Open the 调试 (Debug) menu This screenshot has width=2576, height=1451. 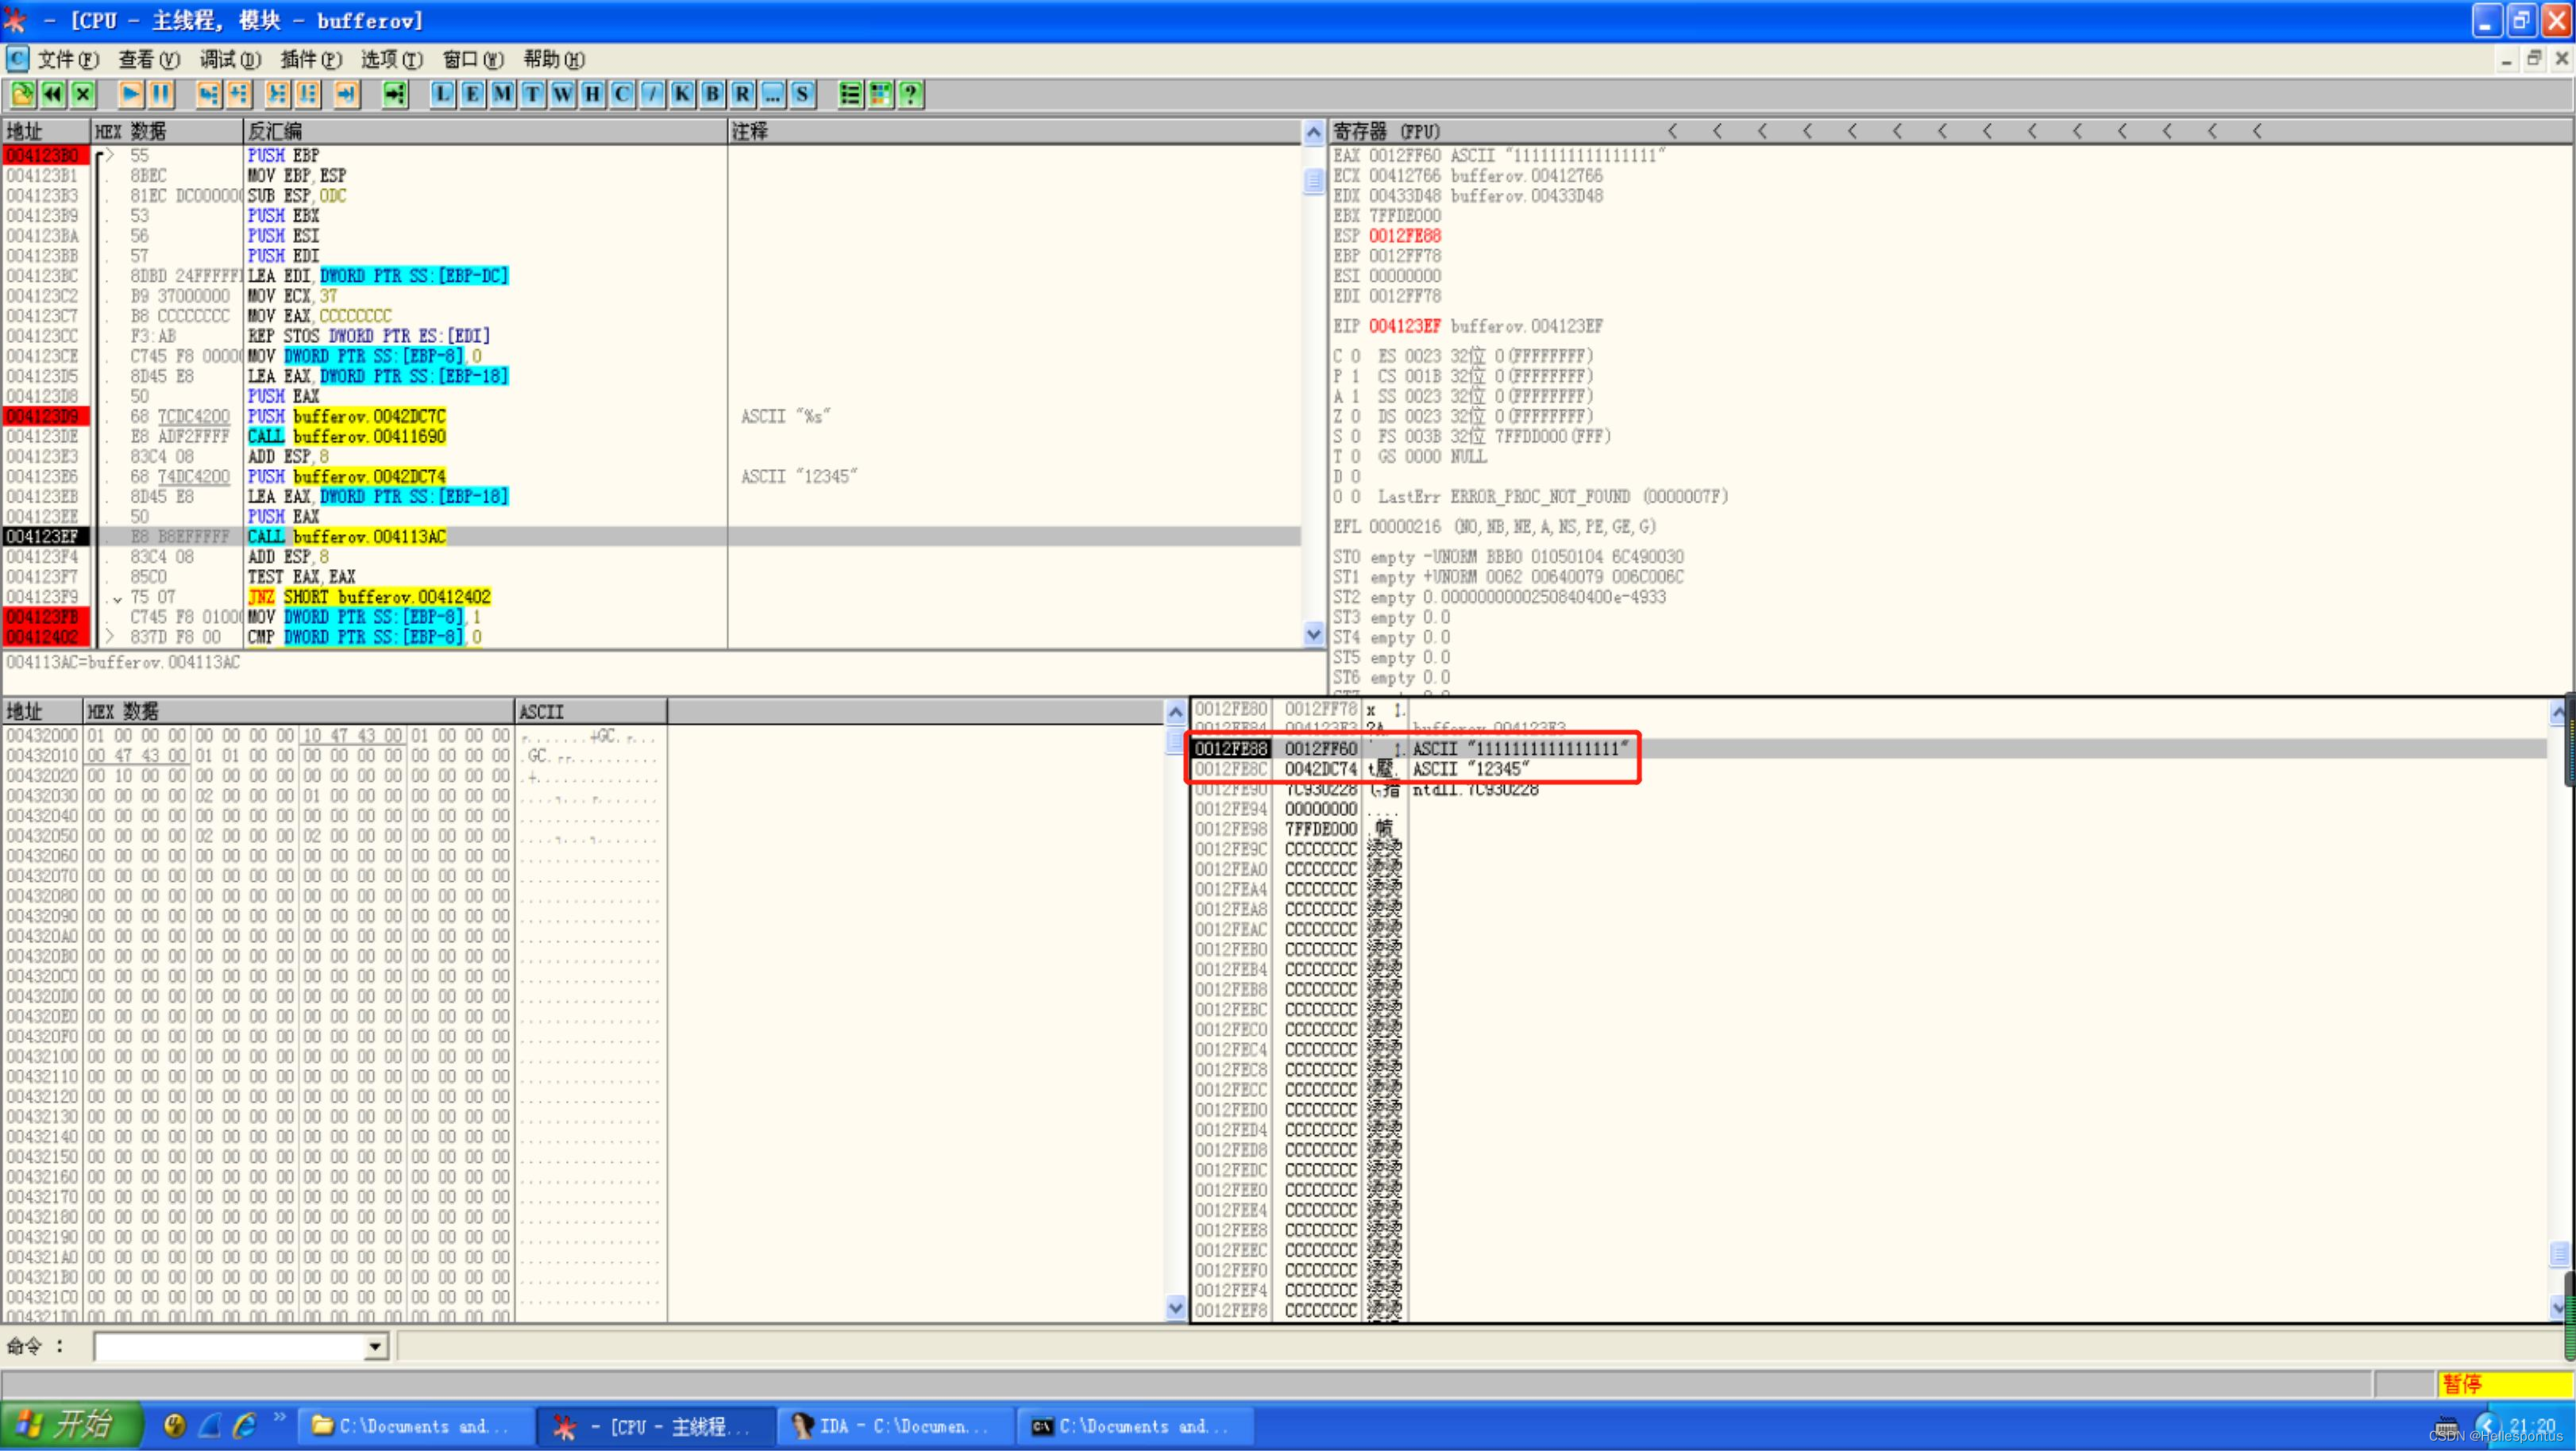(x=230, y=60)
